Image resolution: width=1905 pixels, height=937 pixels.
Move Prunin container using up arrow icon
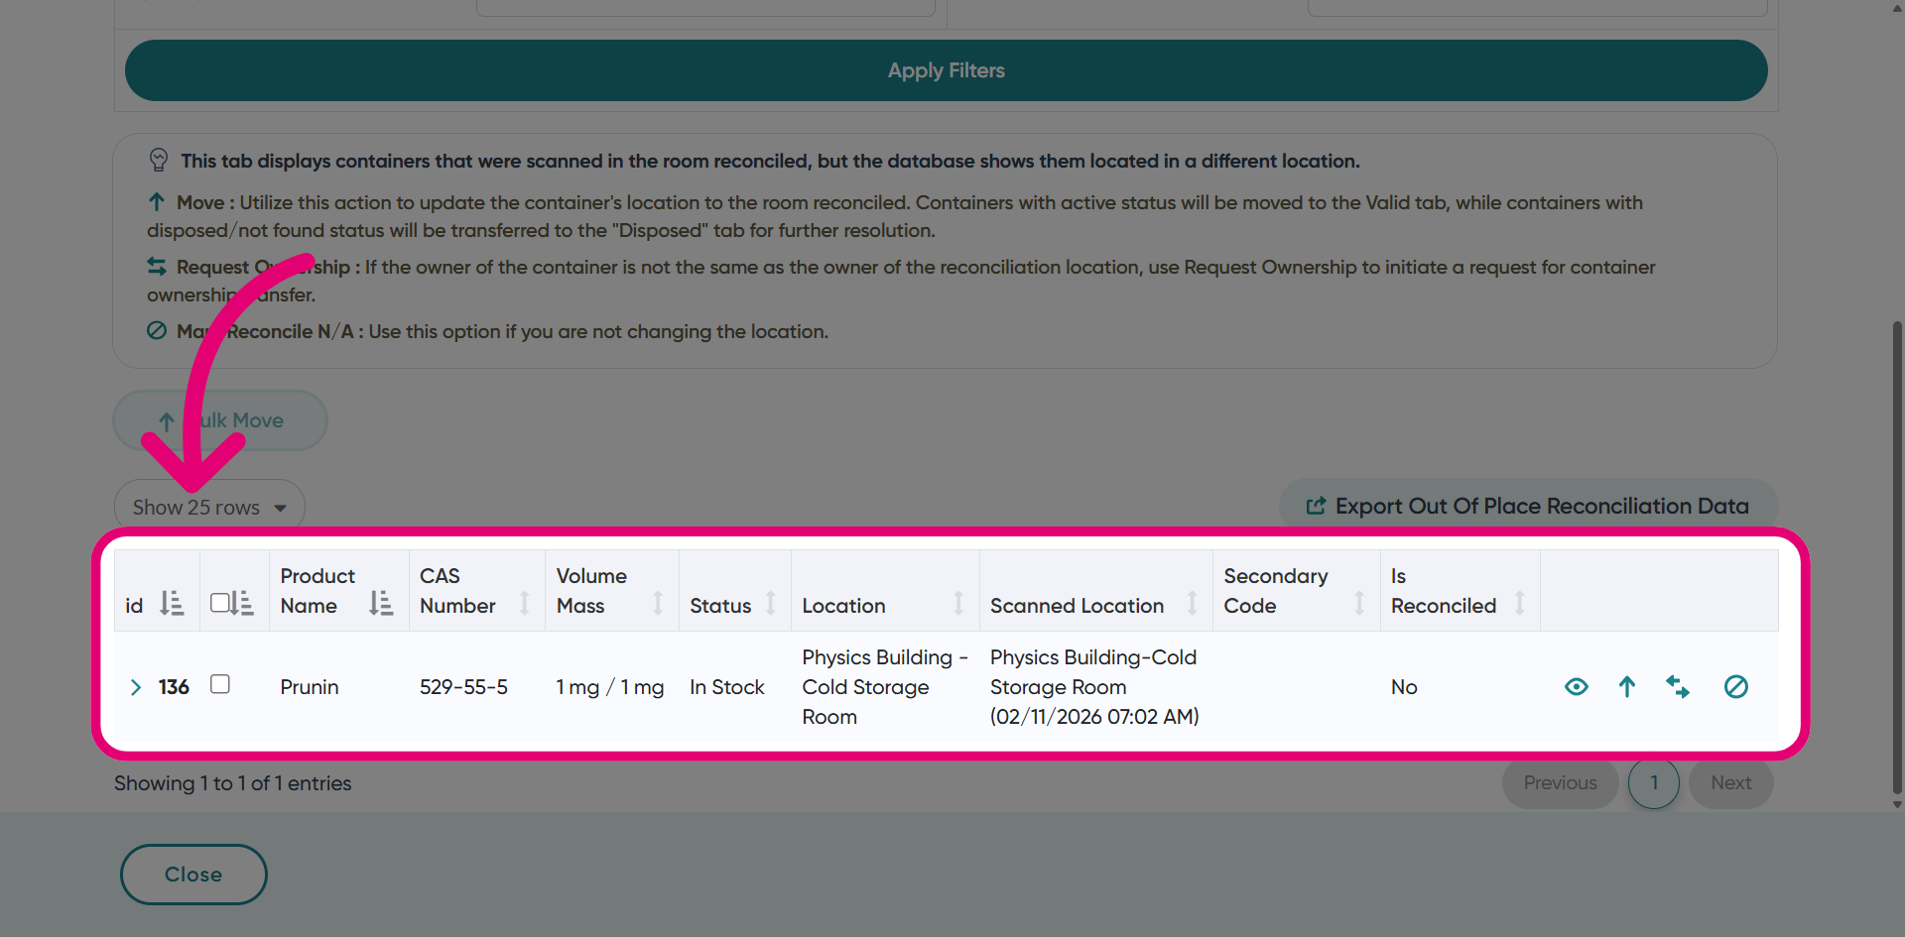tap(1627, 686)
